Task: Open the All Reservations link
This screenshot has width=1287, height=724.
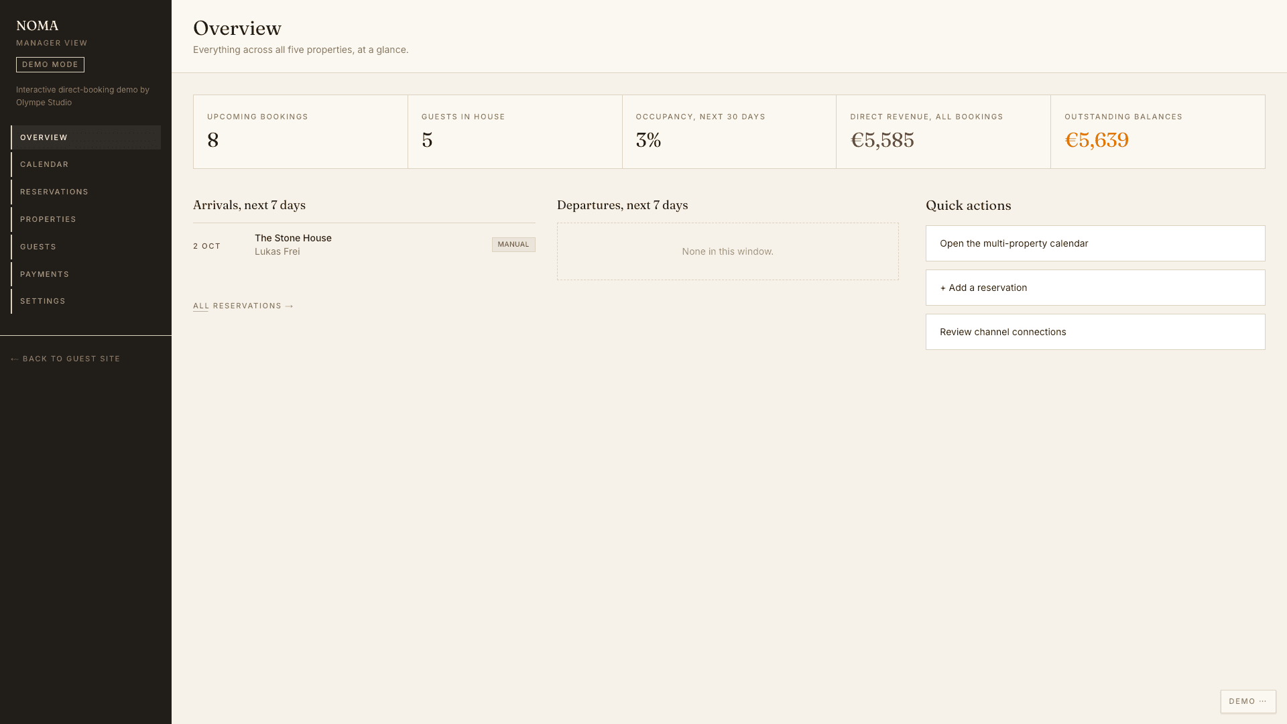Action: 243,306
